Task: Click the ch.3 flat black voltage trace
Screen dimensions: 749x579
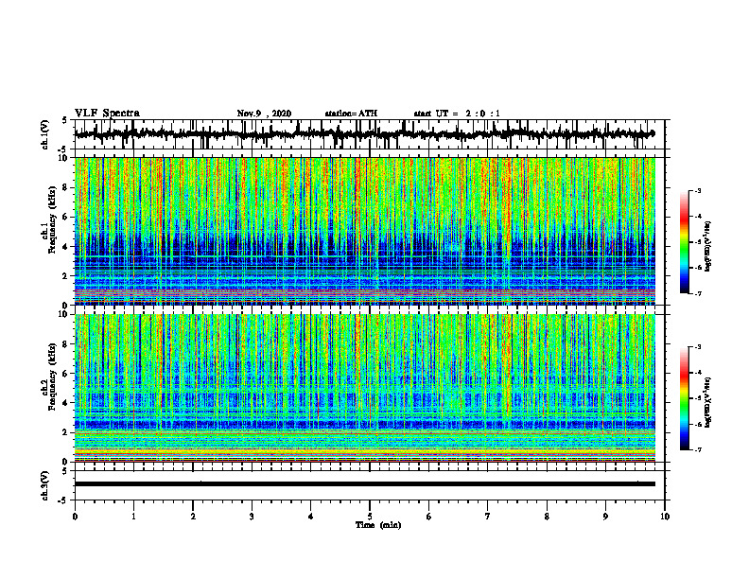Action: 365,484
